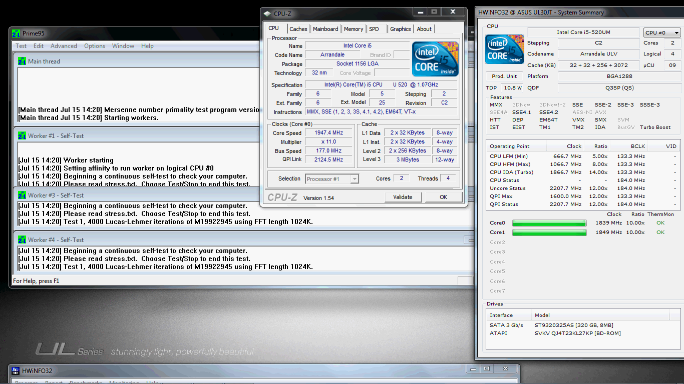
Task: Open the Advanced menu in Prime95
Action: point(64,46)
